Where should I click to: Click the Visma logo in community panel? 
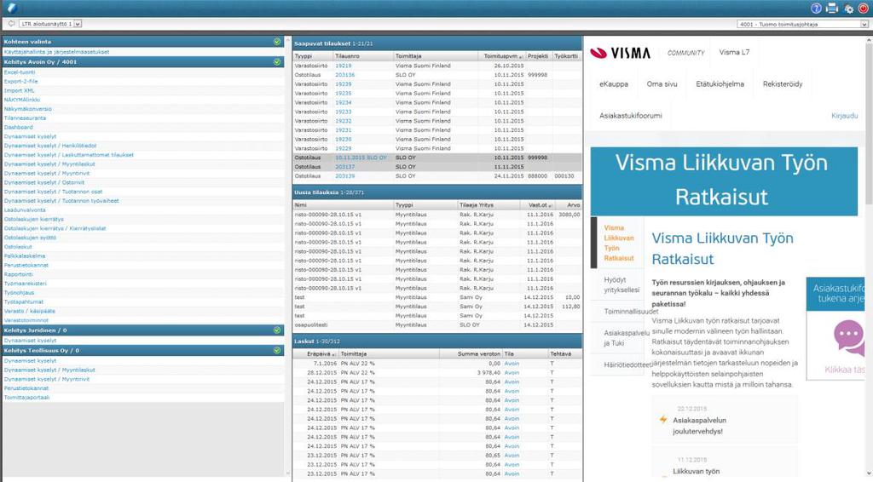pos(621,53)
